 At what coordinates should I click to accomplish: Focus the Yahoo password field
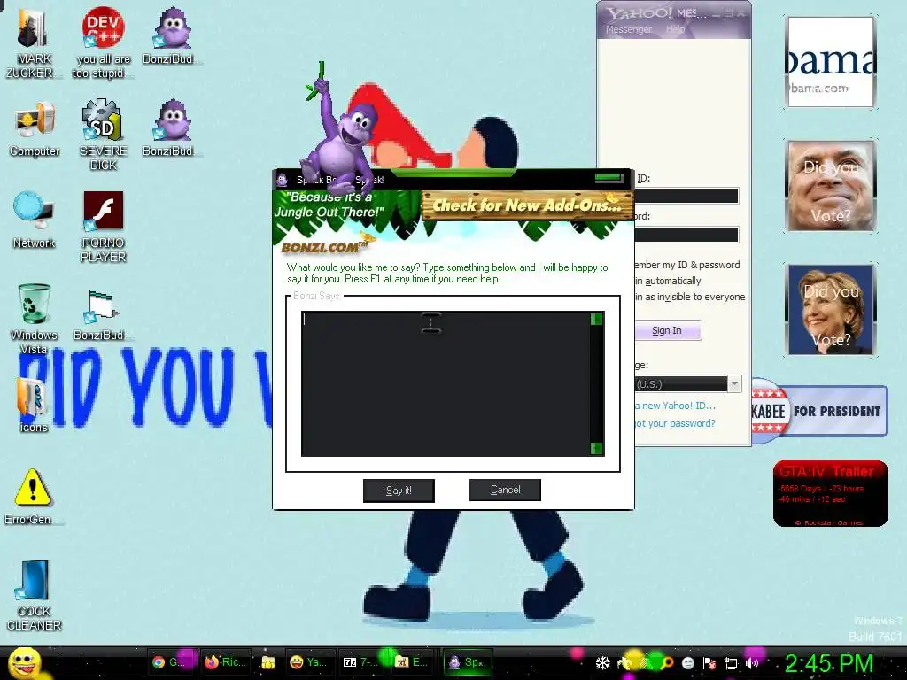(x=686, y=234)
